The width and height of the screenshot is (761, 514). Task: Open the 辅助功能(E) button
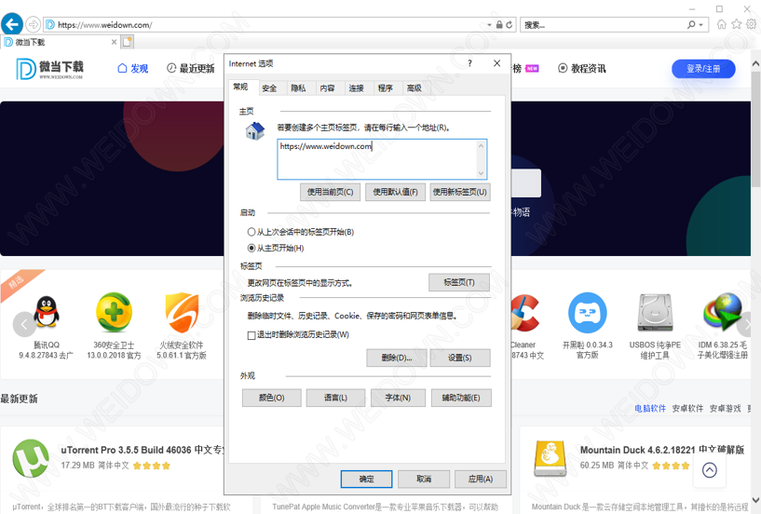pos(461,398)
